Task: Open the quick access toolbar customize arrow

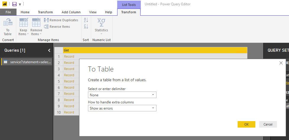Action: pos(20,4)
